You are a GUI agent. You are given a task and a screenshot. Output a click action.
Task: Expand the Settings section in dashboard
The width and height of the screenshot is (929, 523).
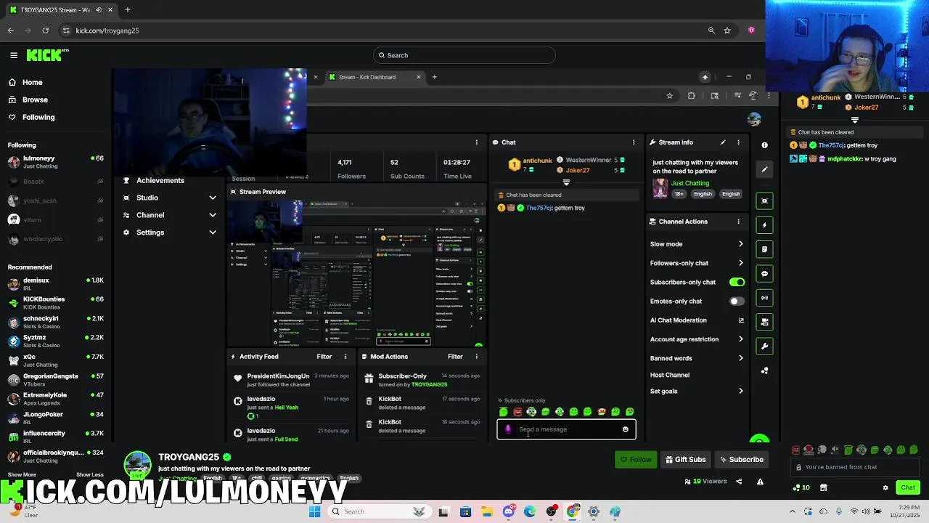[169, 232]
